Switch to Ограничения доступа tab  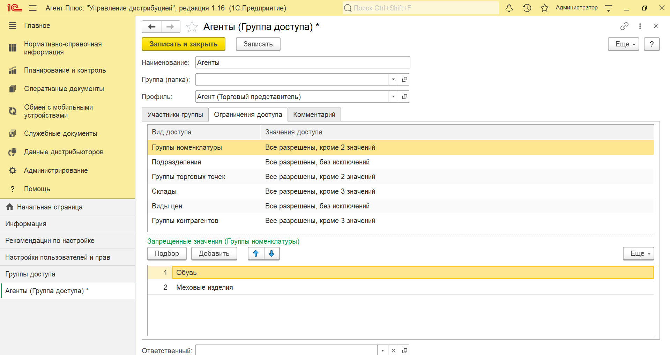(x=248, y=114)
